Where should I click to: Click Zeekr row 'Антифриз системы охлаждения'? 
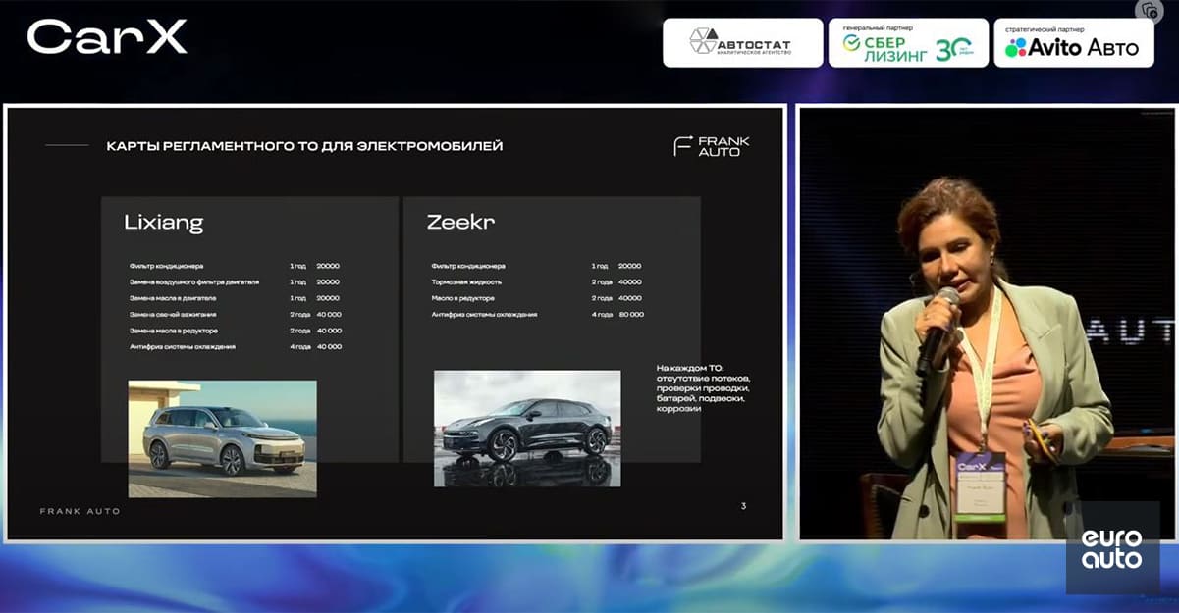point(538,314)
